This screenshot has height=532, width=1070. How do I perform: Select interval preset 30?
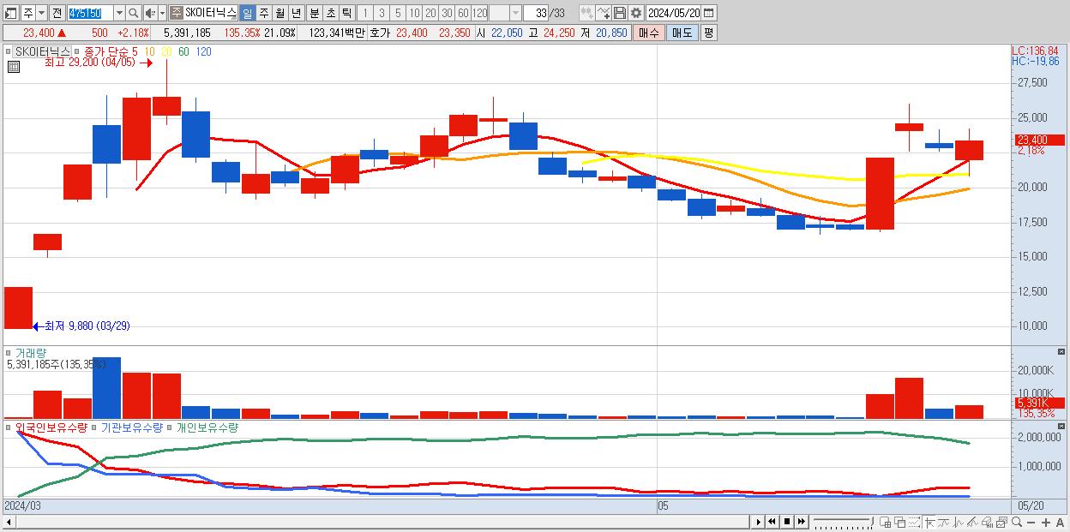(x=447, y=13)
